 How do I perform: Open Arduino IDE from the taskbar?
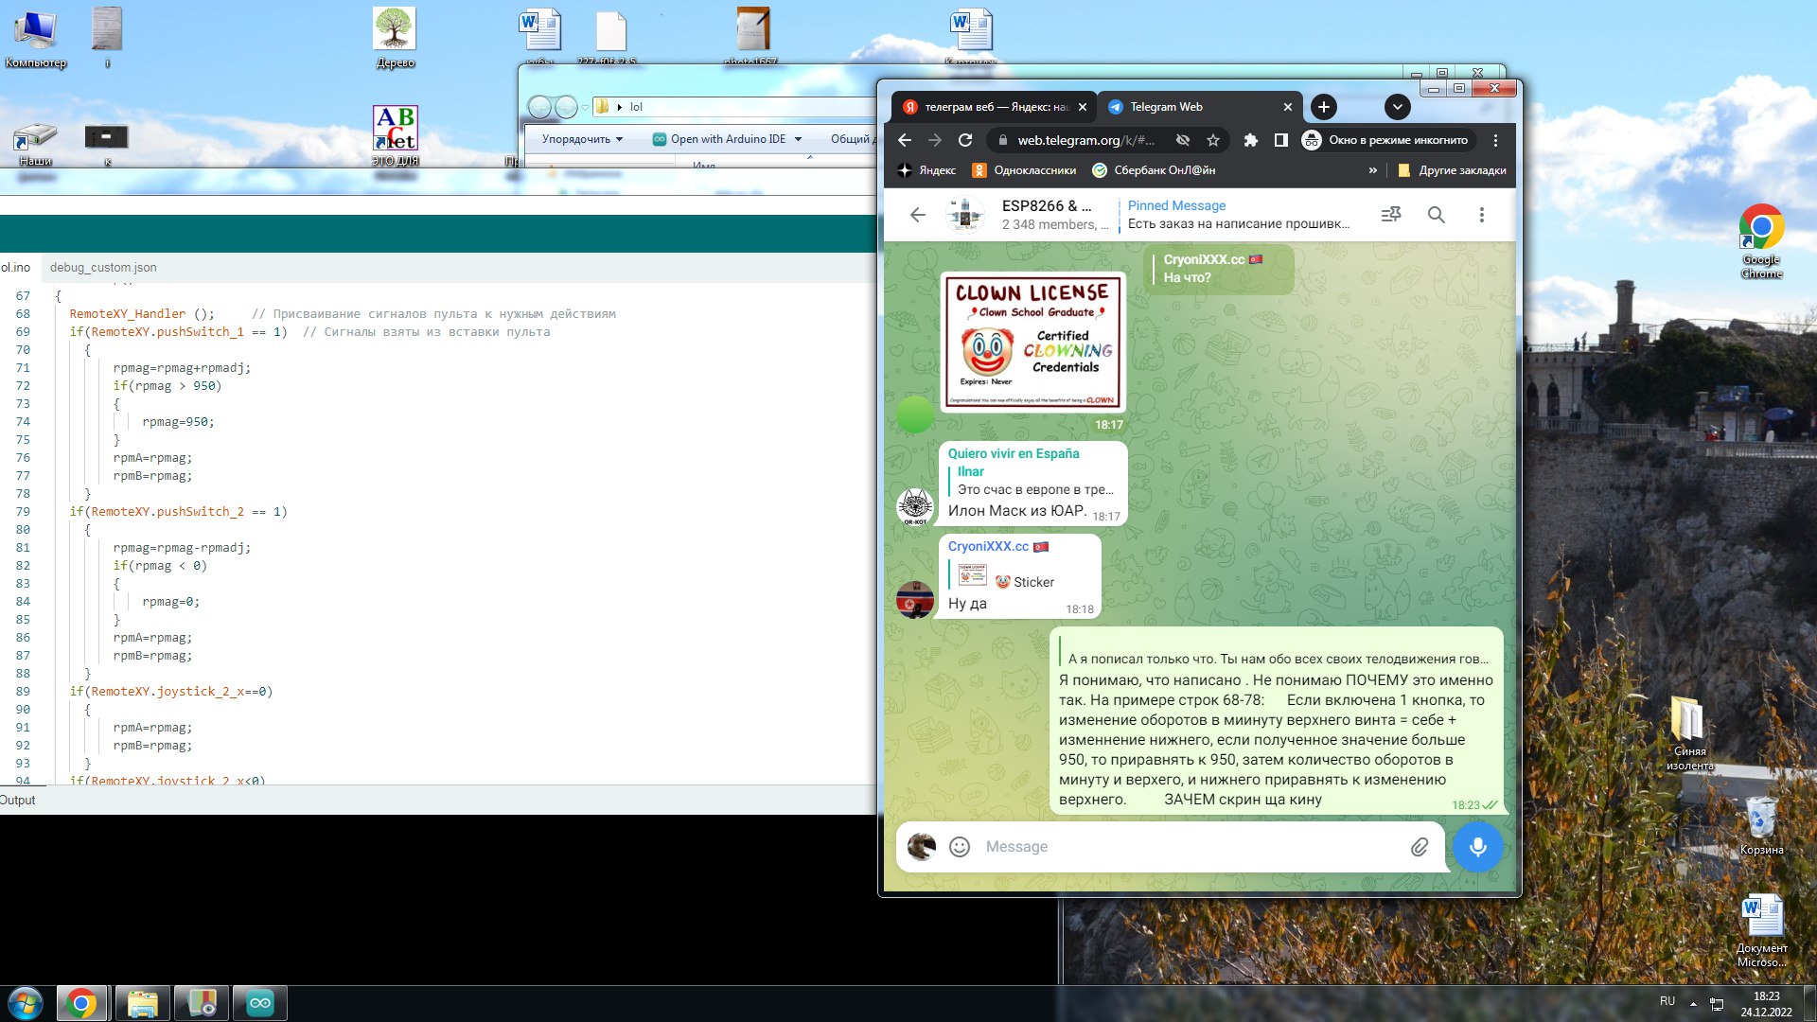click(x=259, y=1003)
